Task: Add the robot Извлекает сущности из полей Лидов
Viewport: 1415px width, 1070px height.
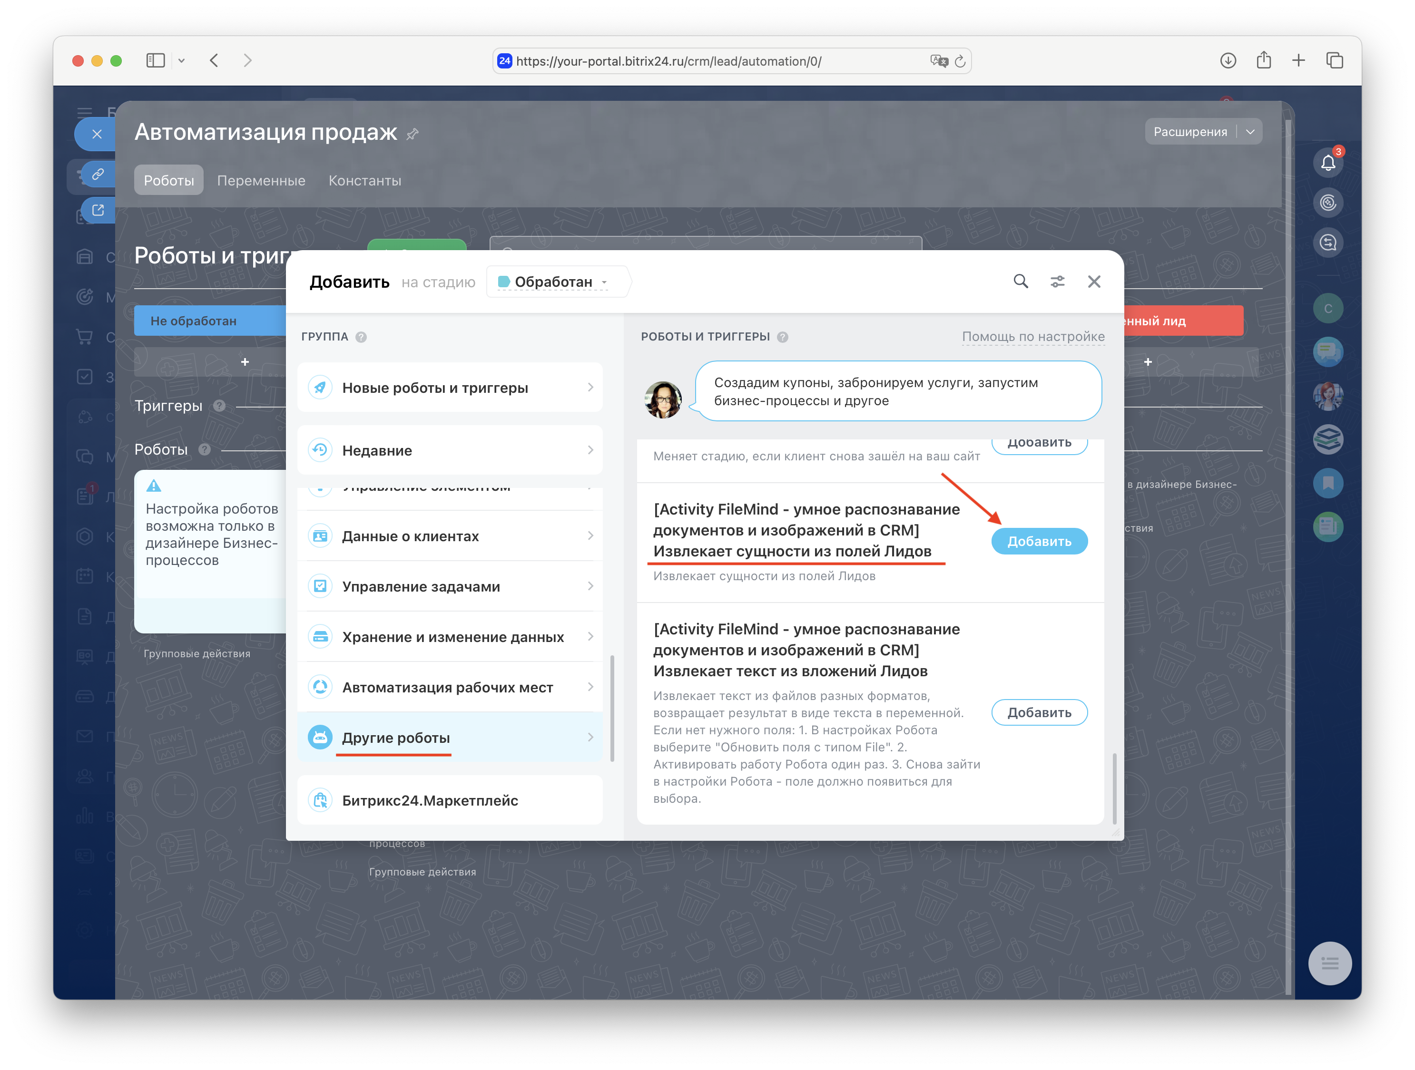Action: [1039, 541]
